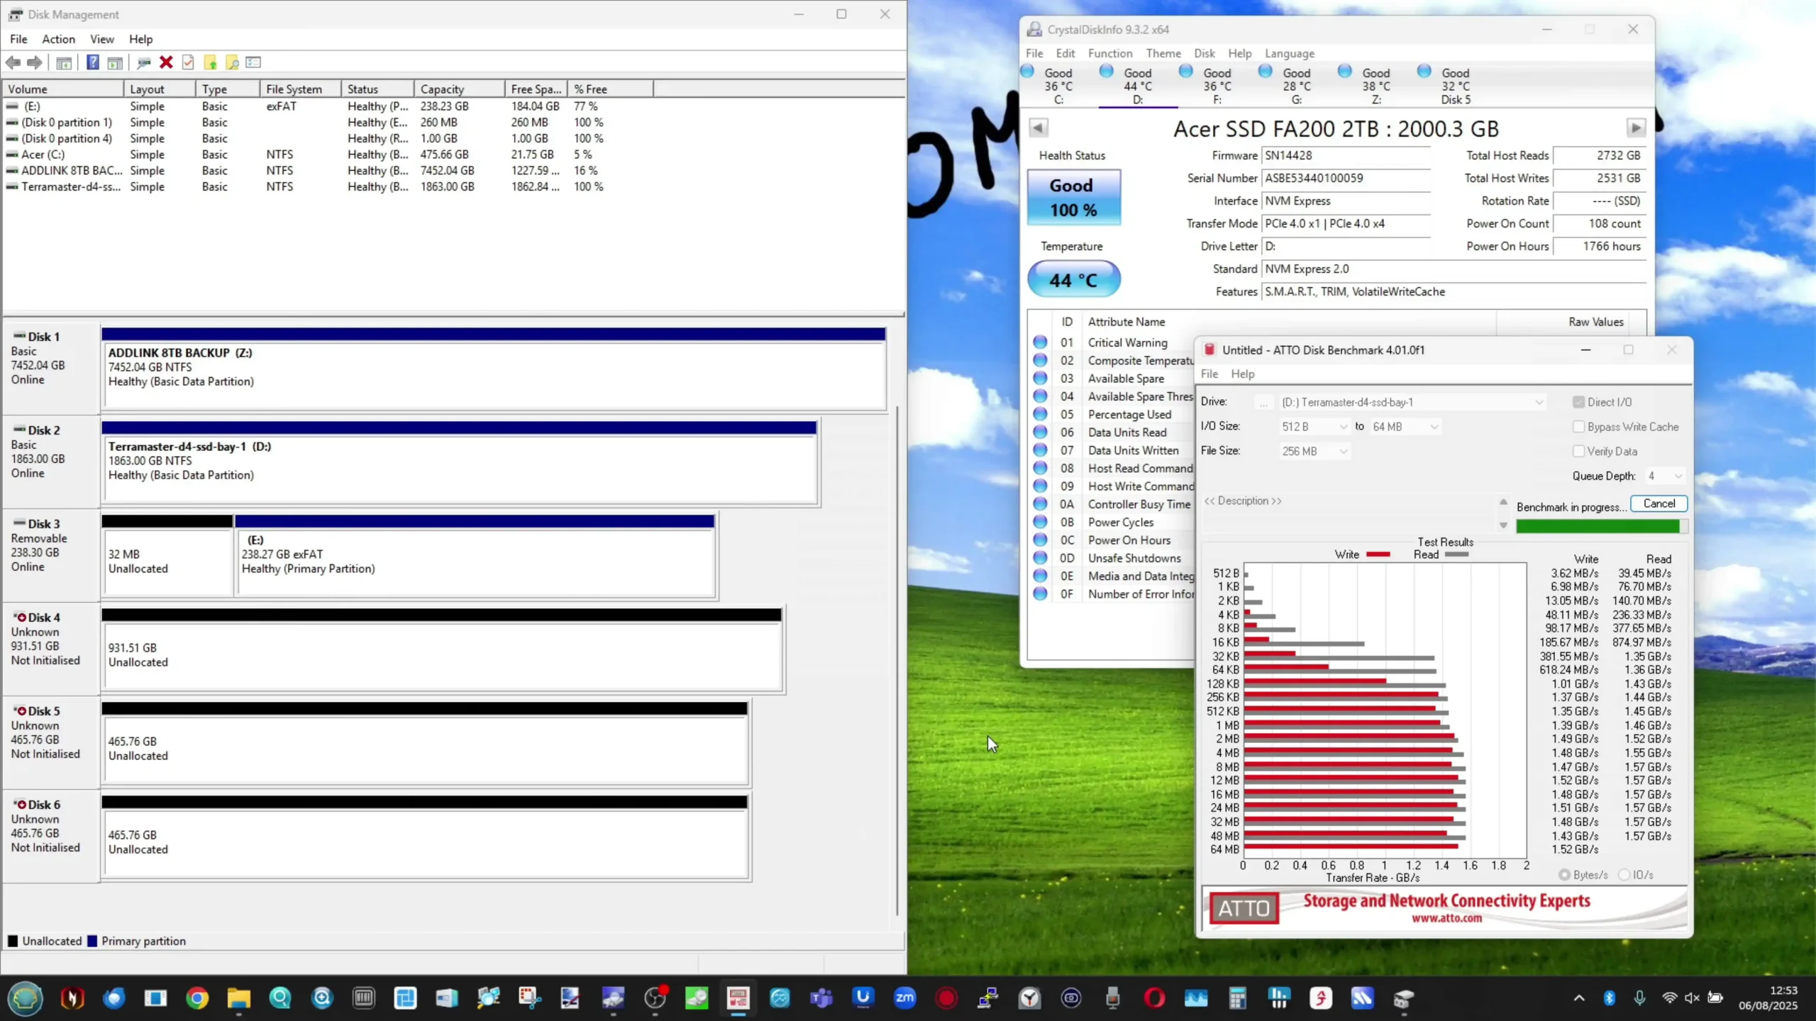Click the forward arrow in Disk Management toolbar
Image resolution: width=1816 pixels, height=1021 pixels.
[34, 62]
